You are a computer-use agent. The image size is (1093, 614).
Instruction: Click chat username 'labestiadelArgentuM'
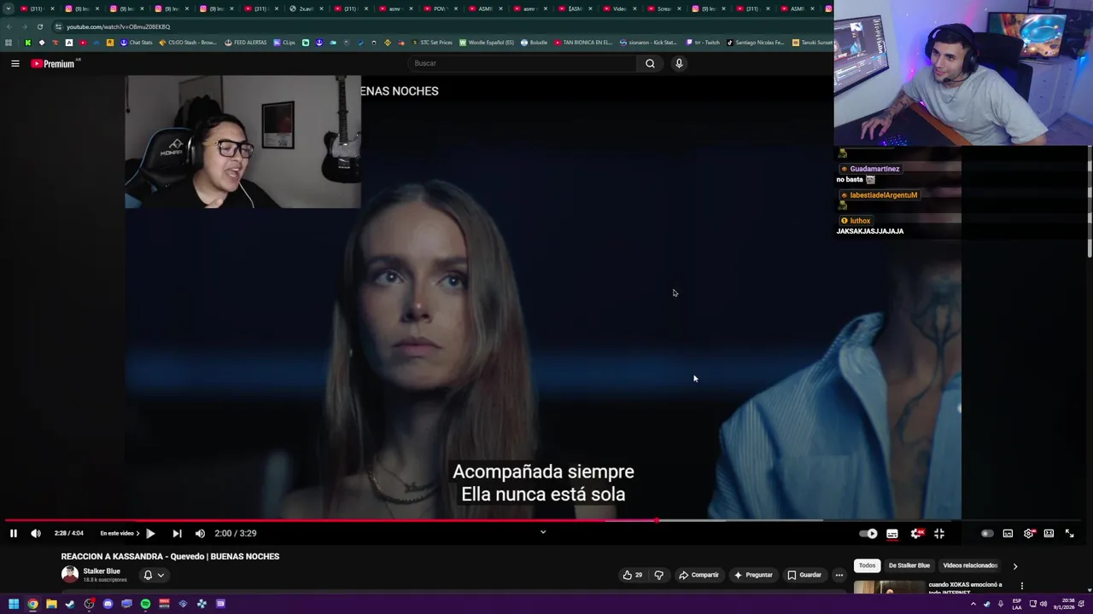coord(883,195)
